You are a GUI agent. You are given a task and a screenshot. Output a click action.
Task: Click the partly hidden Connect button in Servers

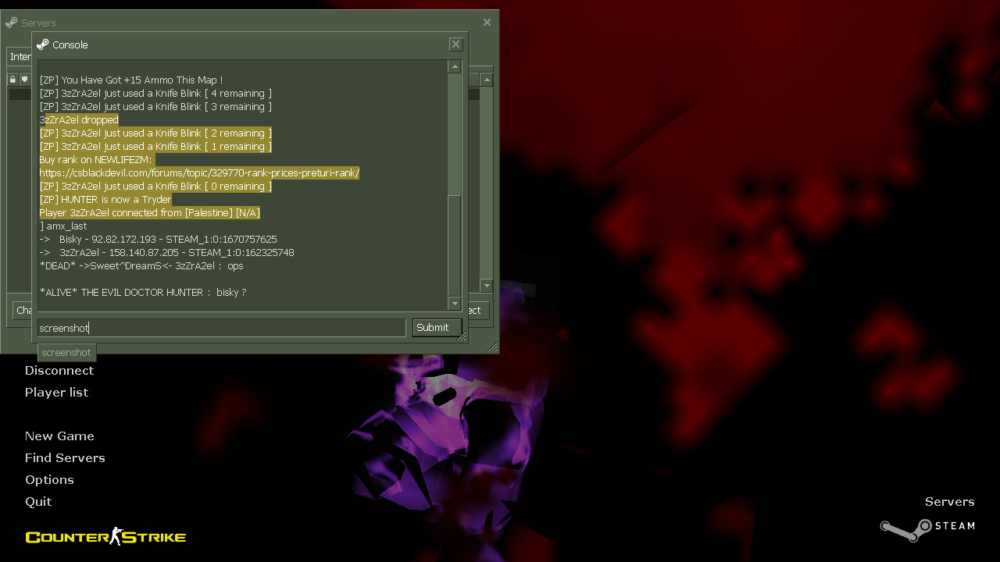(x=477, y=310)
